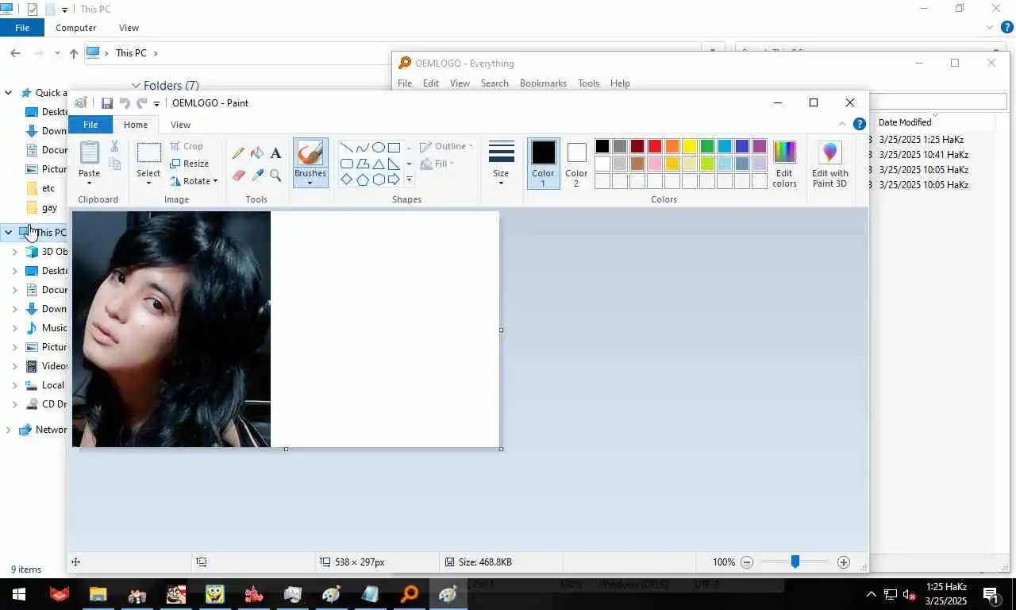
Task: Open the Windows Start button
Action: tap(19, 594)
